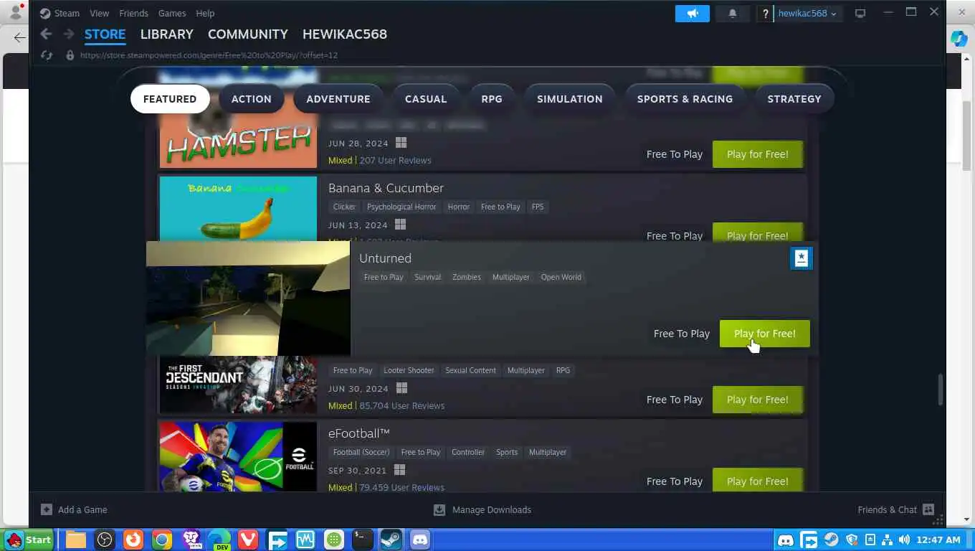Select the STRATEGY genre tab
Viewport: 975px width, 551px height.
click(x=794, y=99)
